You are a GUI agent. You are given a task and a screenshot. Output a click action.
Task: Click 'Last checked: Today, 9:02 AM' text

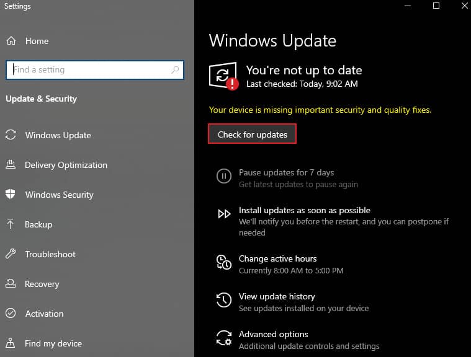[302, 84]
